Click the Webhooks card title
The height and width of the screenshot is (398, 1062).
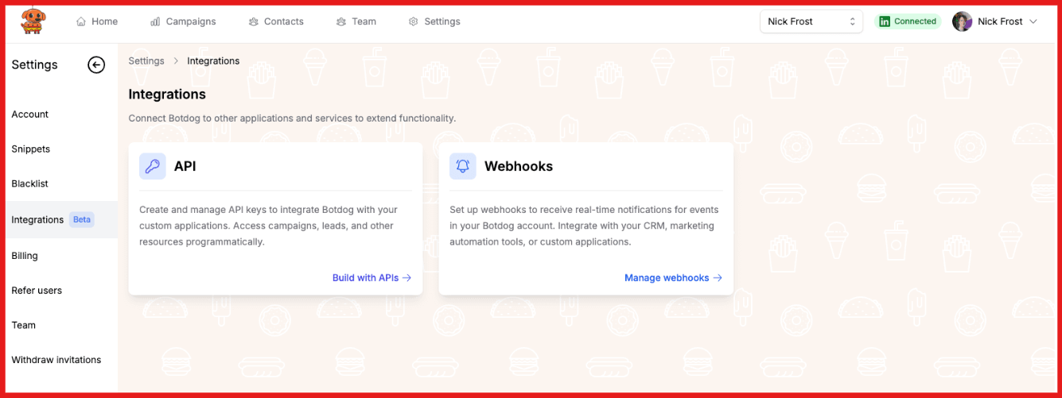click(519, 166)
